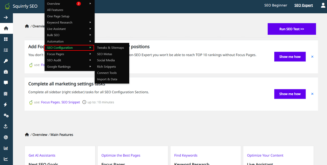
Task: Open the Focus Pages link in marketing task
Action: [50, 102]
